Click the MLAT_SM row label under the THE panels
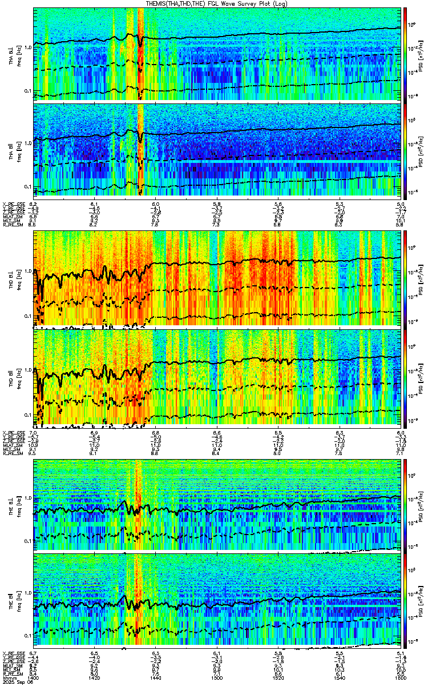Image resolution: width=428 pixels, height=686 pixels. pyautogui.click(x=13, y=665)
